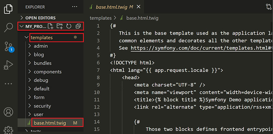Click templates in the breadcrumb path
The width and height of the screenshot is (273, 134).
(x=100, y=18)
